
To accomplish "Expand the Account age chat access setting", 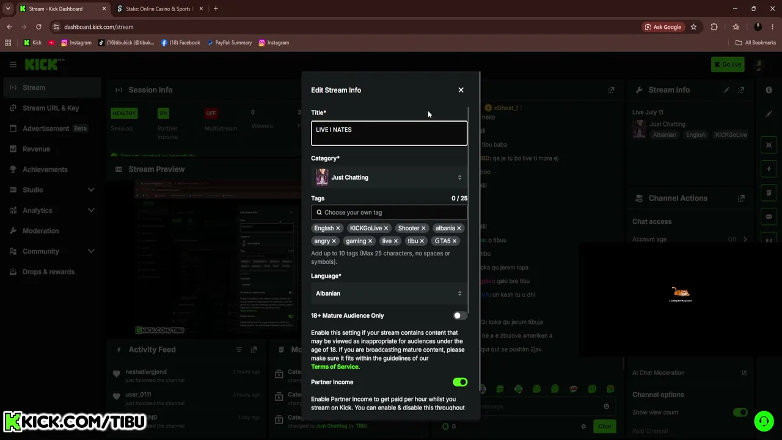I will coord(745,240).
